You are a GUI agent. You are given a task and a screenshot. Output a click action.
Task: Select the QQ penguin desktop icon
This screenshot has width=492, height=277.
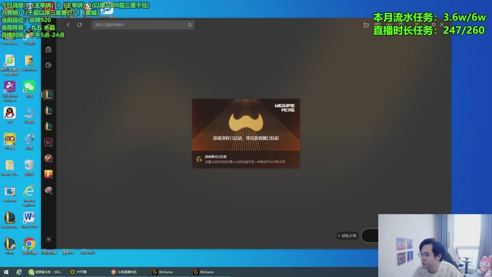point(10,115)
